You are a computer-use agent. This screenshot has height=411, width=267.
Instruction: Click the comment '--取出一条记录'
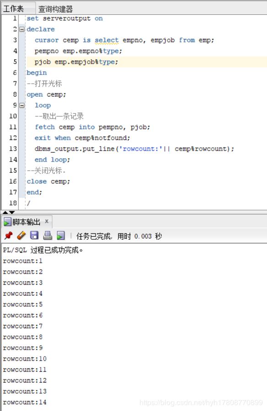tap(59, 116)
